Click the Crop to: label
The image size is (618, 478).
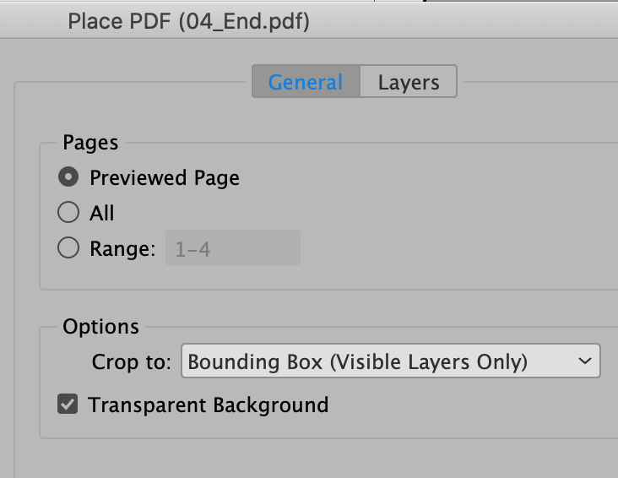[132, 362]
